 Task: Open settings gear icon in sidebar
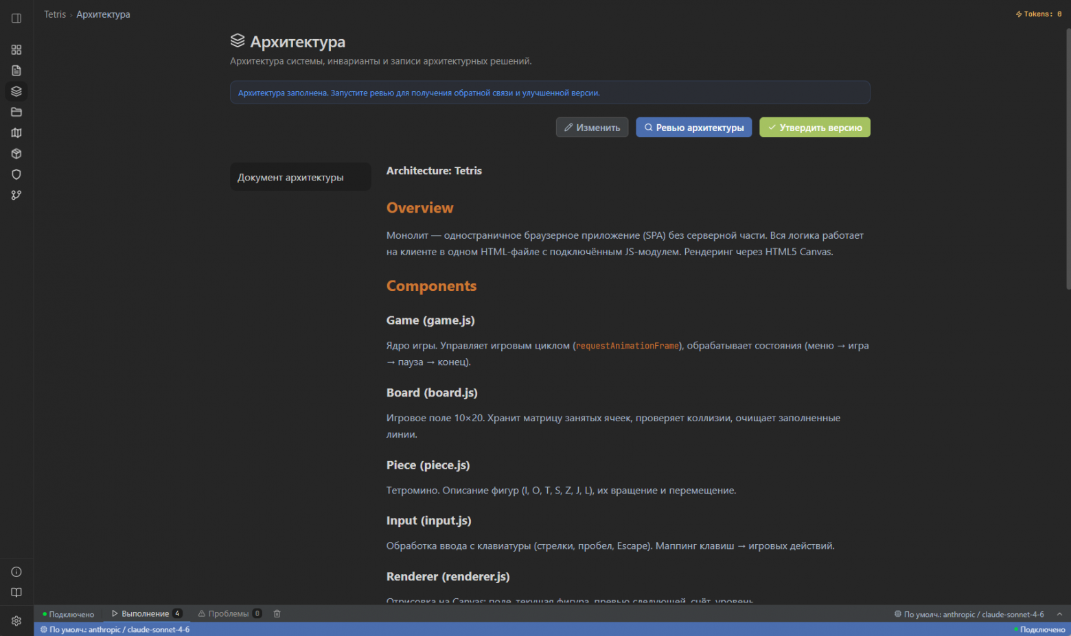(x=16, y=621)
